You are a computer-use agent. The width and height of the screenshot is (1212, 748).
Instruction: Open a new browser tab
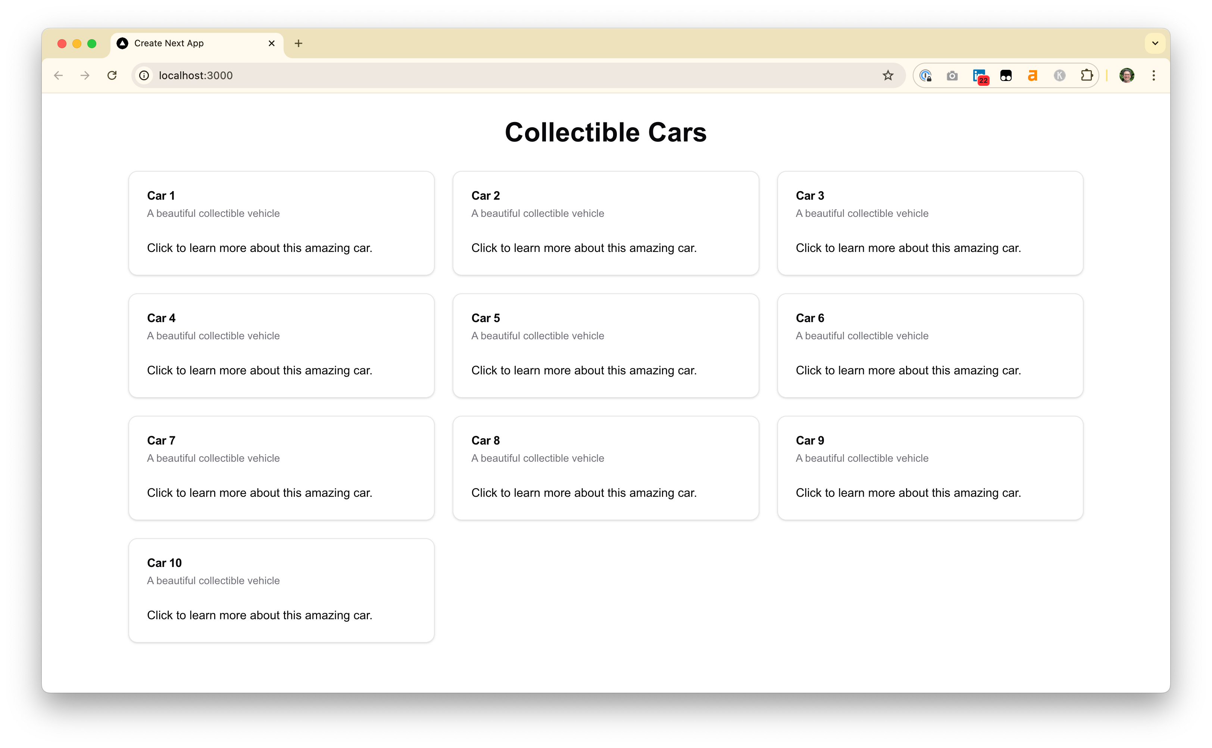298,43
